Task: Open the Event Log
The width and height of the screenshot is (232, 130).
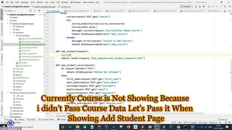Action: 223,120
